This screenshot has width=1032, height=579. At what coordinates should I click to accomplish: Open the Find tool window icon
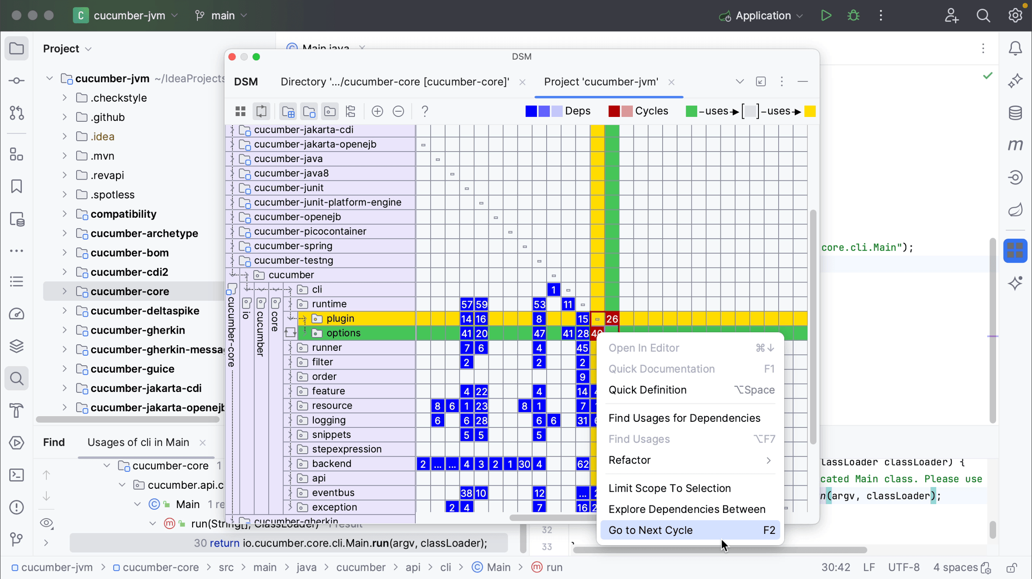click(x=17, y=378)
